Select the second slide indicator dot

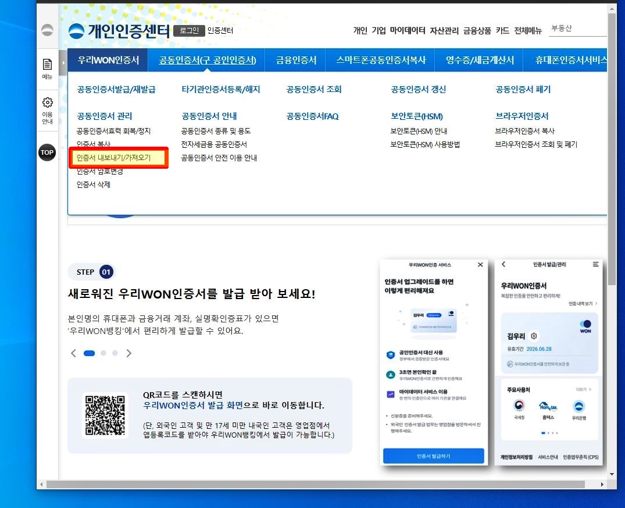click(x=103, y=353)
